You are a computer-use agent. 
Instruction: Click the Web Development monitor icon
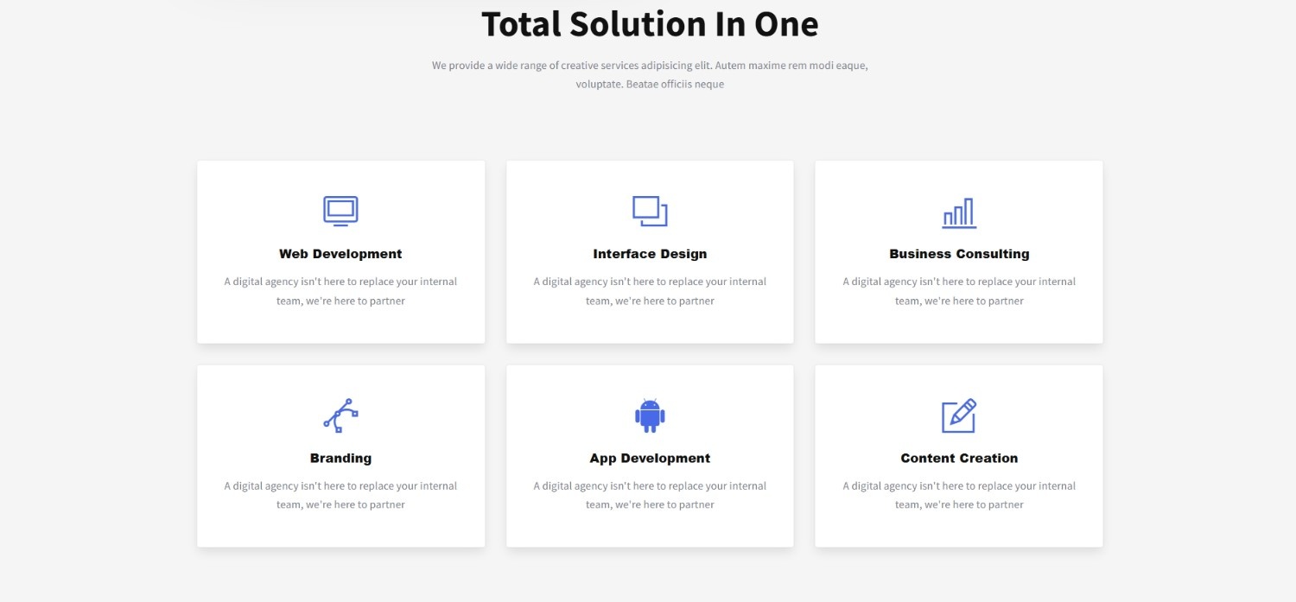340,211
